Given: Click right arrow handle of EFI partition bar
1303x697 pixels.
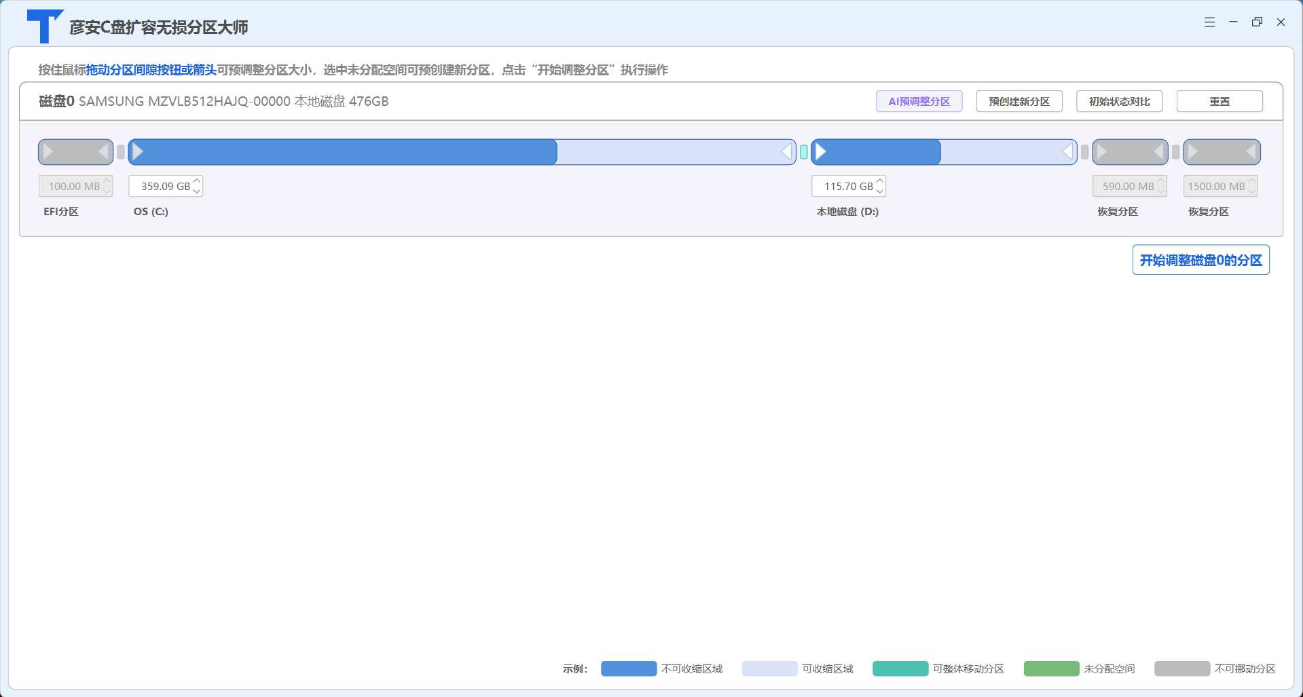Looking at the screenshot, I should (104, 152).
